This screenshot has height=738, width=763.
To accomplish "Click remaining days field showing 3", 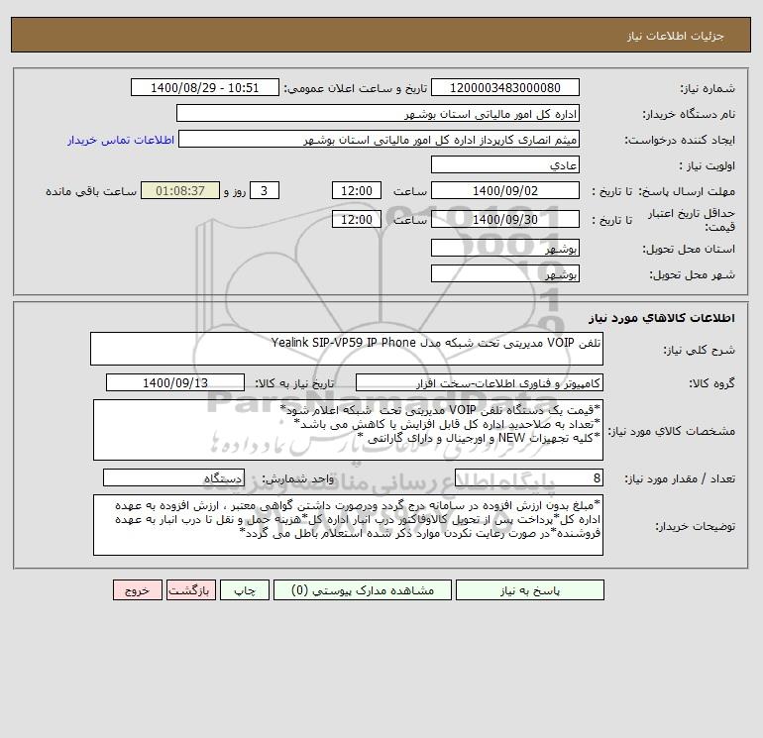I will [x=265, y=191].
